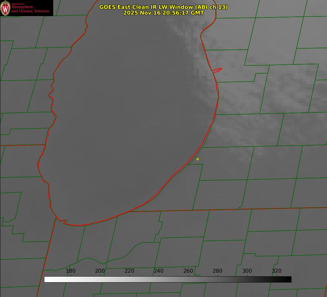
Task: Click the white left end of the colorbar
Action: pyautogui.click(x=47, y=279)
